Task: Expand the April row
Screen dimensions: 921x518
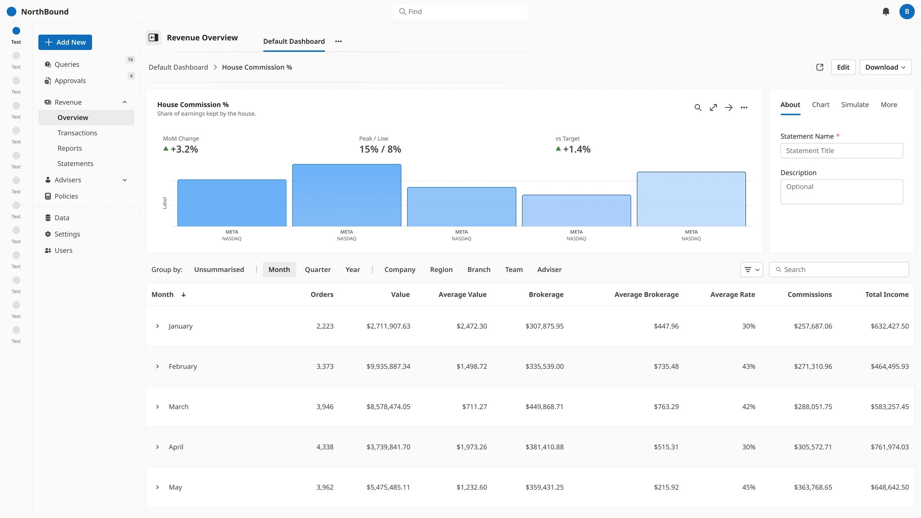Action: [x=157, y=447]
